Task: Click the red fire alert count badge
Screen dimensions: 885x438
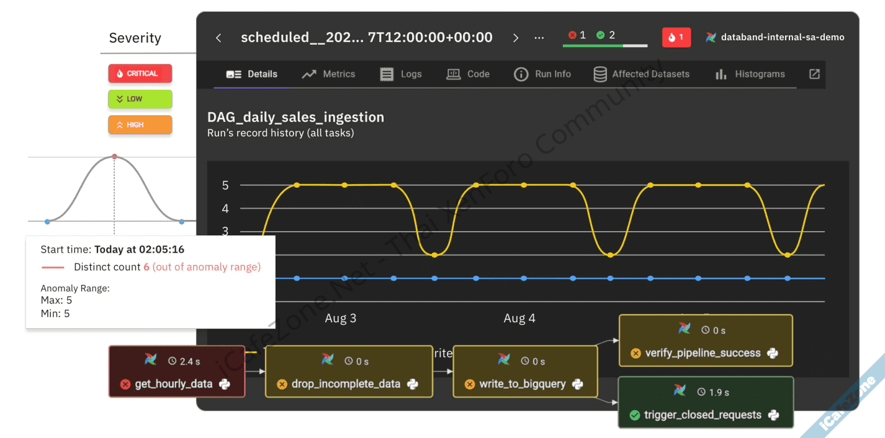Action: click(676, 37)
